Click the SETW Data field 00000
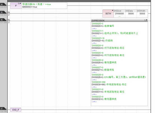The height and width of the screenshot is (113, 155). coord(131,13)
